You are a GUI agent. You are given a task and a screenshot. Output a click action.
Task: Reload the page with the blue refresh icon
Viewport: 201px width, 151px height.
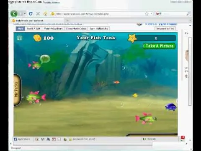(31, 14)
